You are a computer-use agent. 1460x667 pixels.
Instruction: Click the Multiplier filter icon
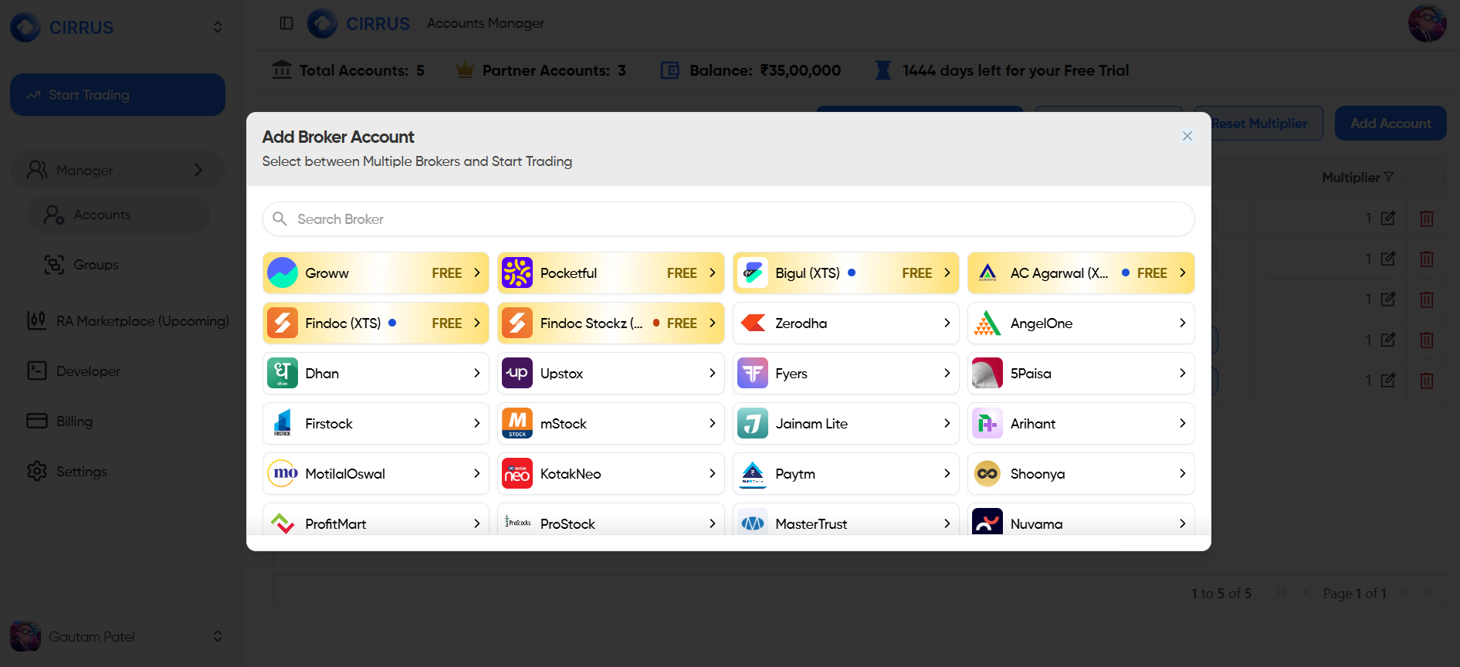(x=1389, y=177)
